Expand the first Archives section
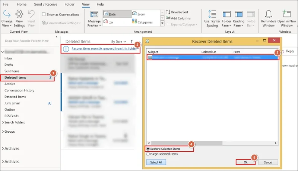The image size is (298, 171). click(x=3, y=149)
